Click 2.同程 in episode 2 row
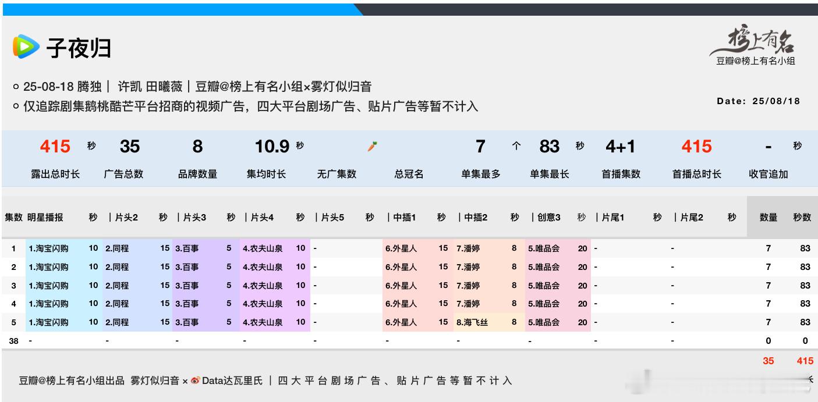The width and height of the screenshot is (818, 402). click(x=117, y=267)
